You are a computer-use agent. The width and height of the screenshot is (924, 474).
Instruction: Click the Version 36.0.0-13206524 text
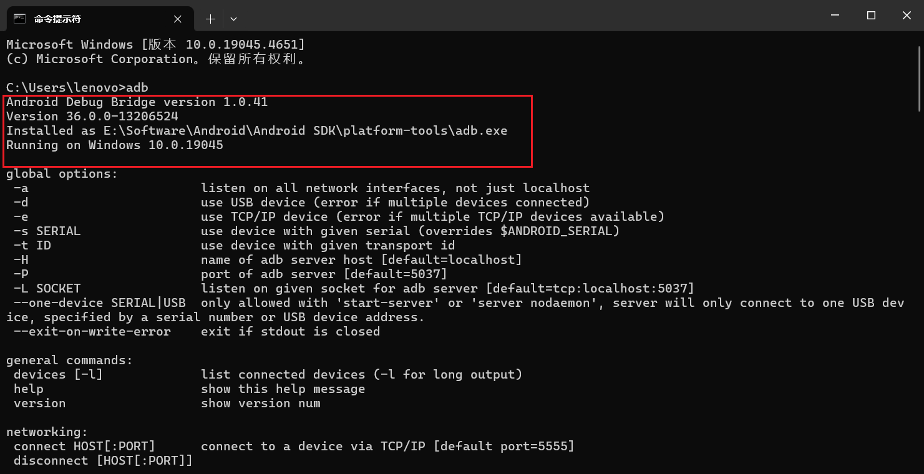[x=92, y=116]
